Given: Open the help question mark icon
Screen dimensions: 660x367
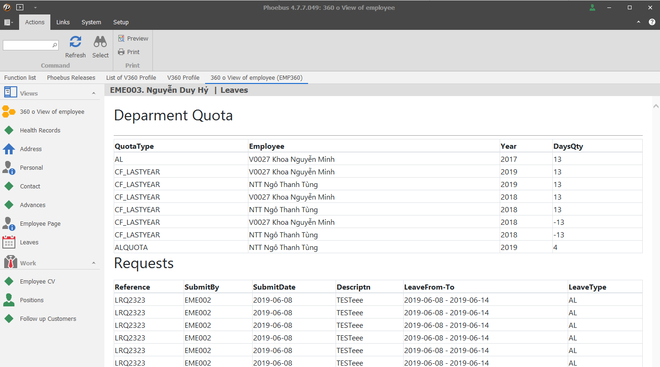Looking at the screenshot, I should [x=652, y=22].
